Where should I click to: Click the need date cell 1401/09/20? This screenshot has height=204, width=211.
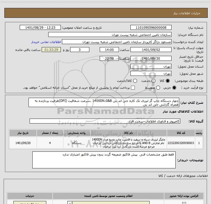click(x=23, y=143)
